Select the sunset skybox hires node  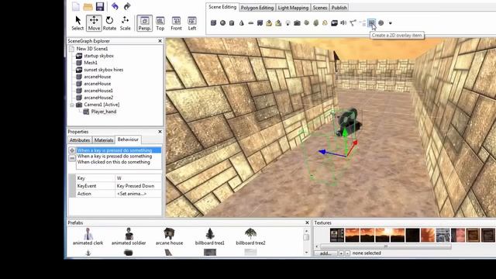tap(103, 70)
